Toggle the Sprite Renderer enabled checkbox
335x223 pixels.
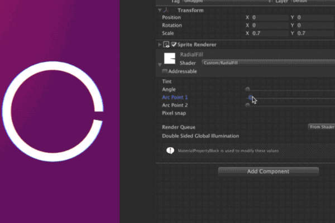coord(174,44)
